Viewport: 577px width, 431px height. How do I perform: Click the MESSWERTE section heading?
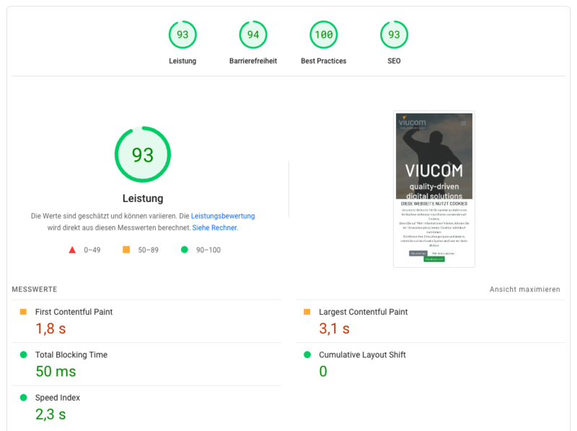pyautogui.click(x=34, y=289)
